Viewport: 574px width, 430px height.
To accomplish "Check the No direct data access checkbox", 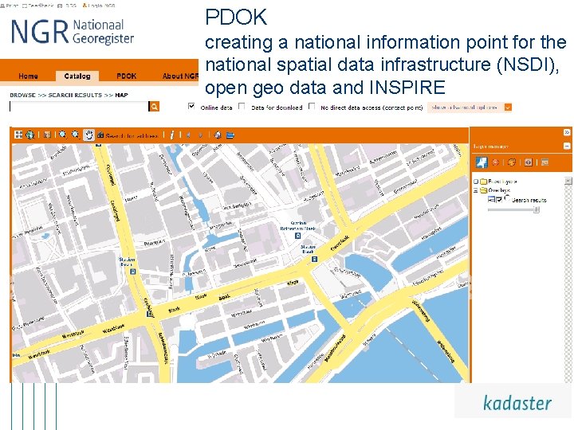I will coord(312,107).
